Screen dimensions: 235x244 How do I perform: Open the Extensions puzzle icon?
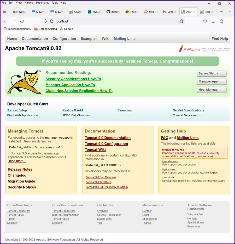tap(221, 21)
